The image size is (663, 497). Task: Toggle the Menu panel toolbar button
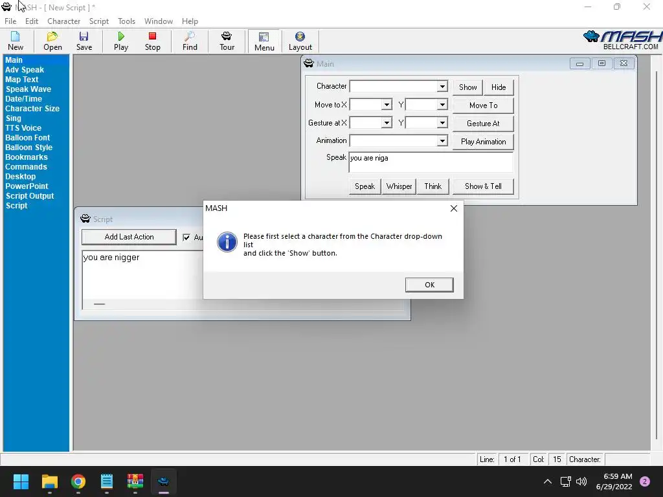(x=264, y=41)
